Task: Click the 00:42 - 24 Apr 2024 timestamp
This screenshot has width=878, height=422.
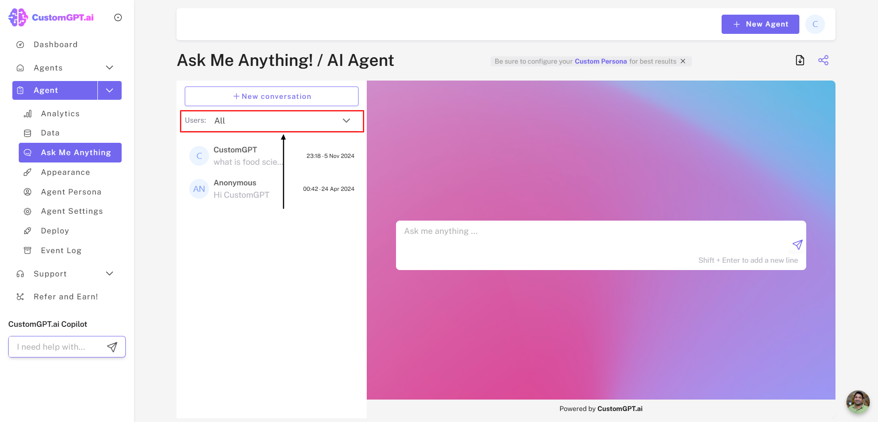Action: [328, 189]
